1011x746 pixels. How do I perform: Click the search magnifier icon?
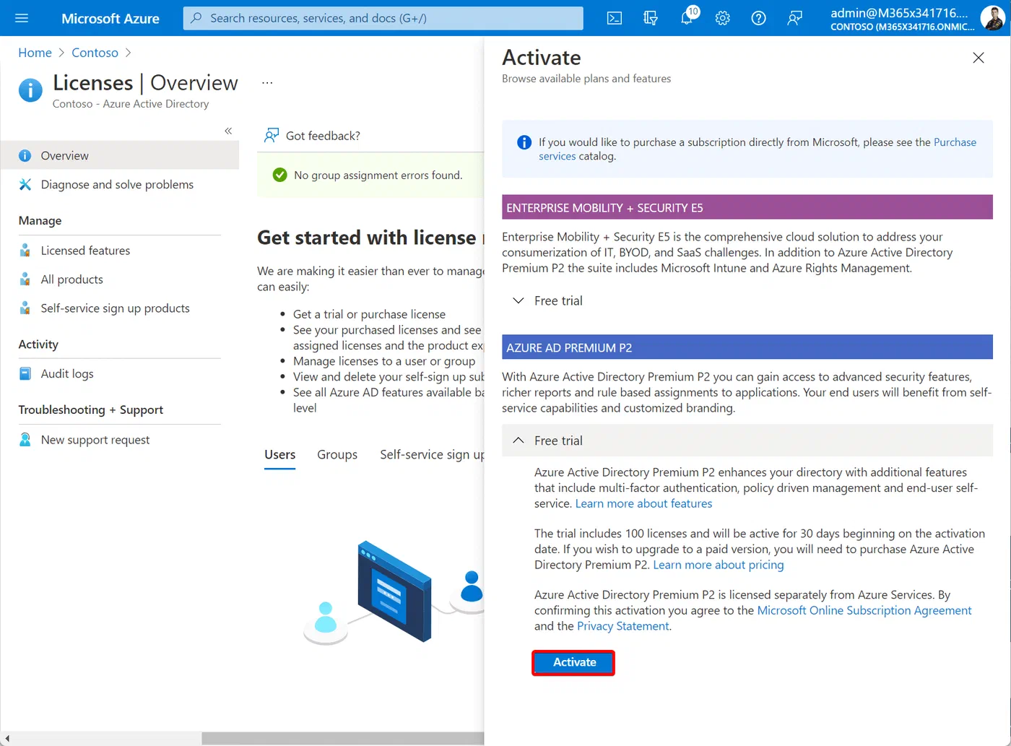point(196,18)
